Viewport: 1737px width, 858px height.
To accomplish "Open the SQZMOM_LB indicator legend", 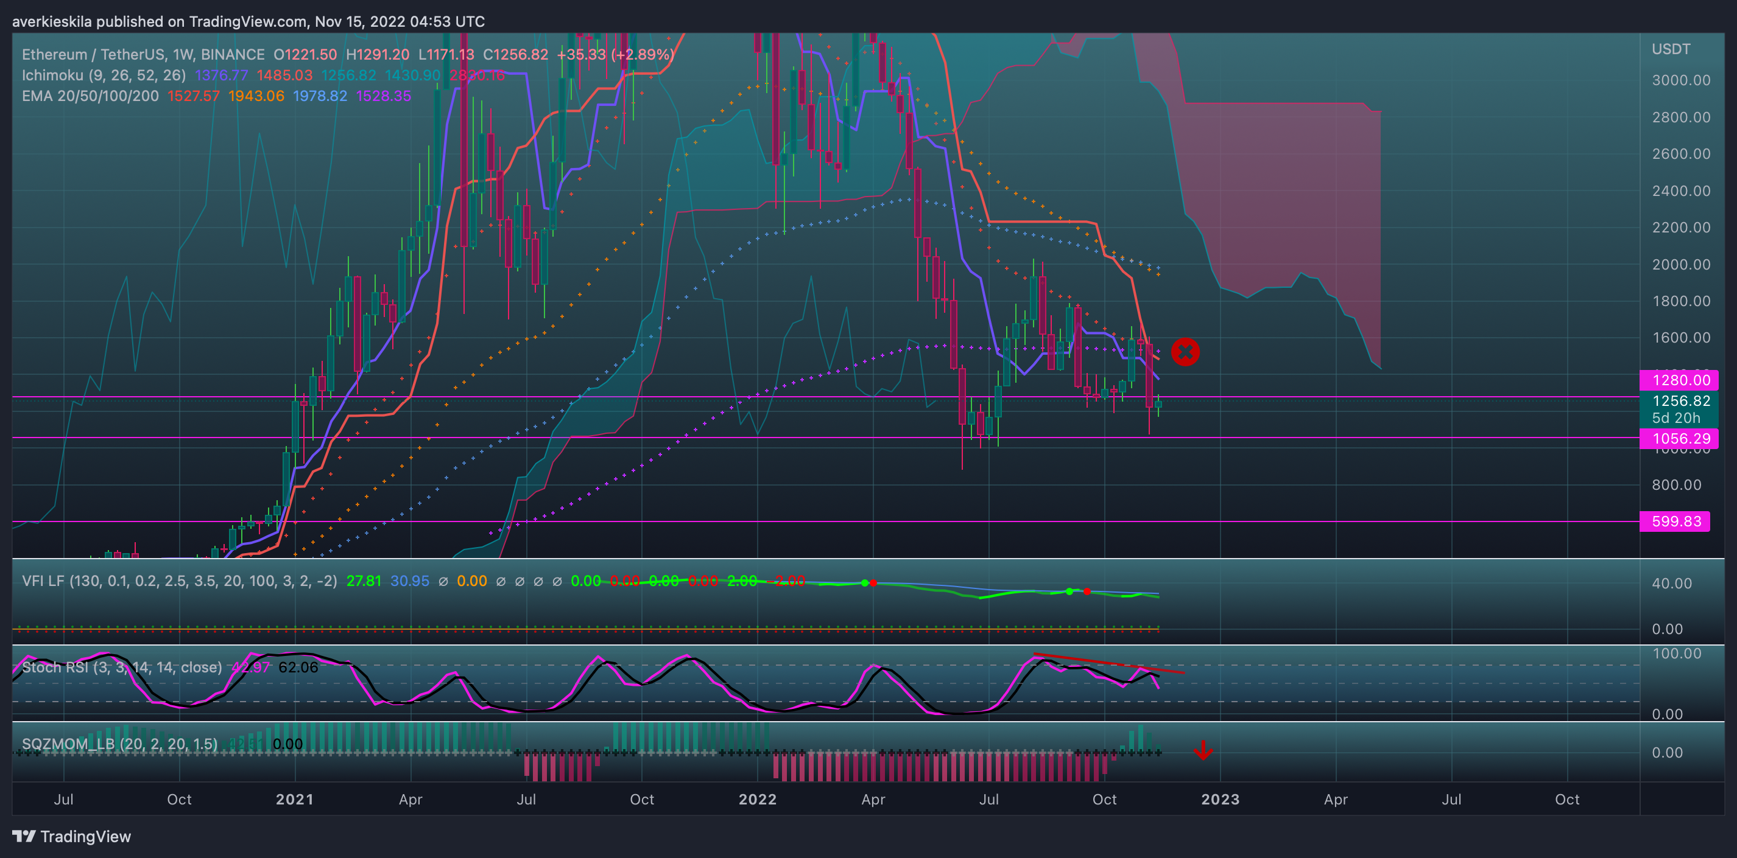I will (119, 744).
